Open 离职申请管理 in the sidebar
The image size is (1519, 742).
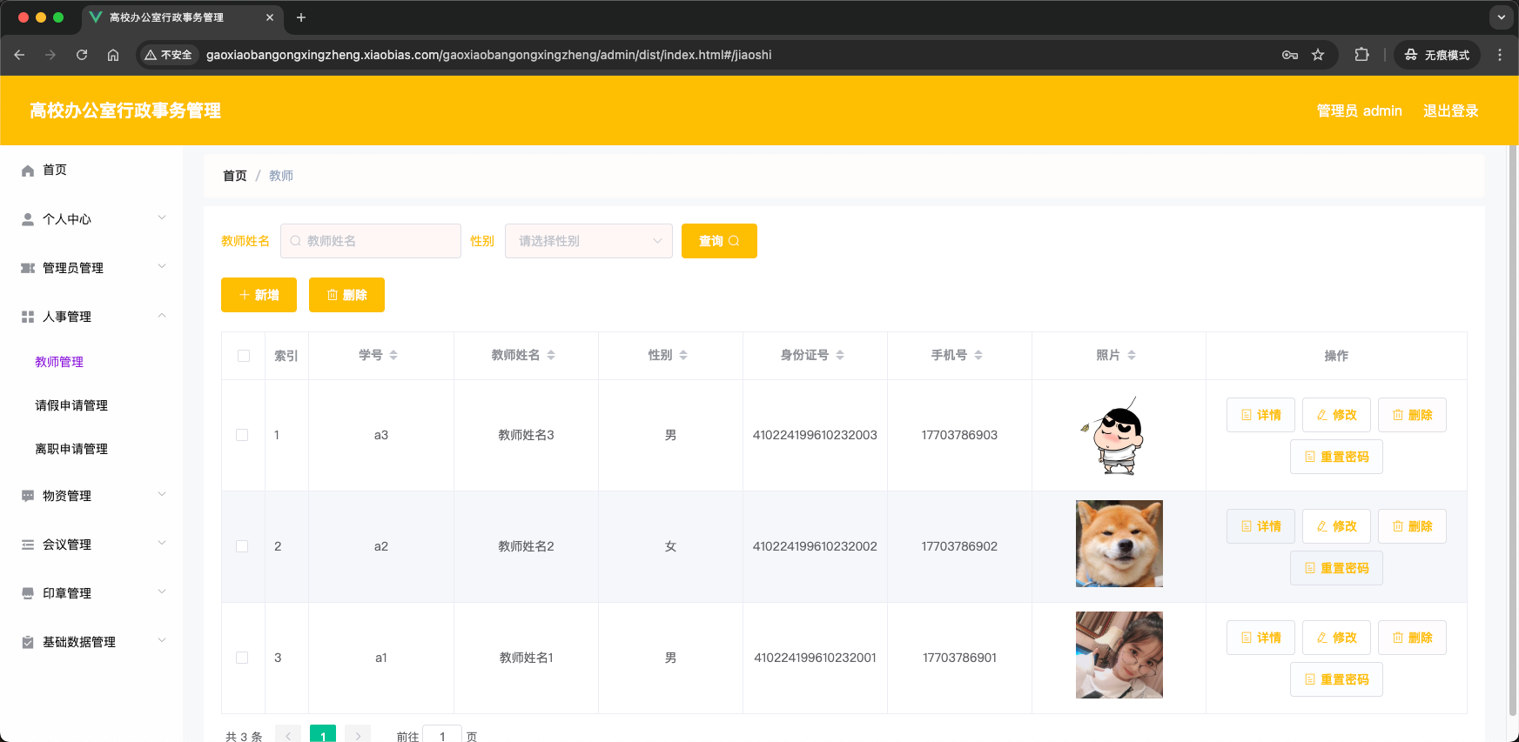(x=71, y=449)
